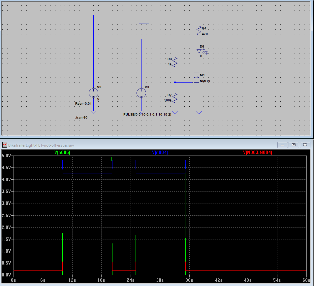314x286 pixels.
Task: Click ground symbol beneath R7 resistor
Action: [175, 112]
